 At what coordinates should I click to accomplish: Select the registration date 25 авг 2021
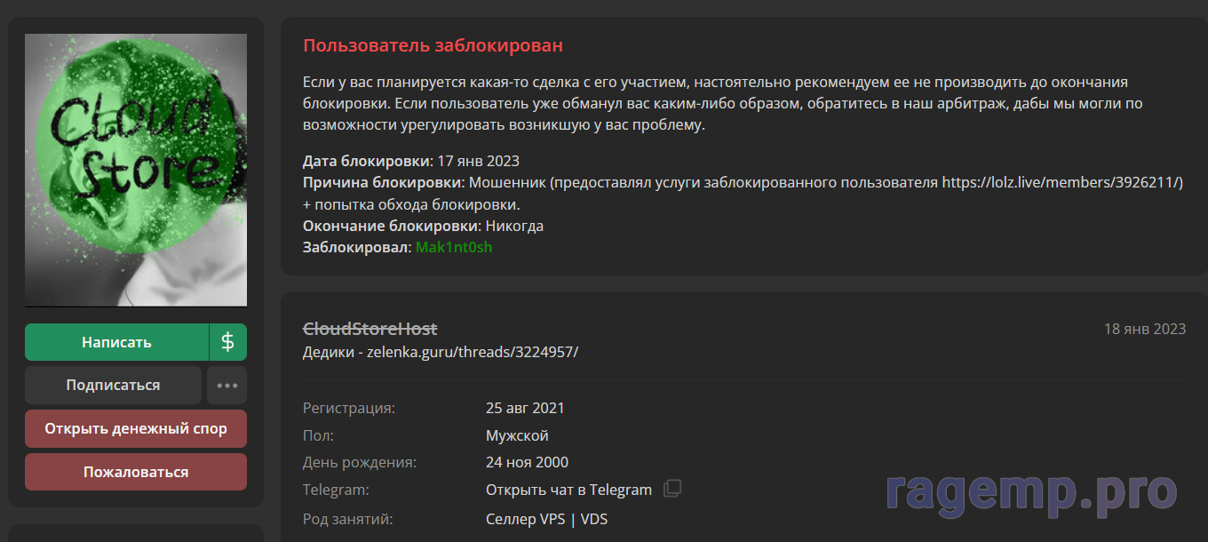point(524,409)
